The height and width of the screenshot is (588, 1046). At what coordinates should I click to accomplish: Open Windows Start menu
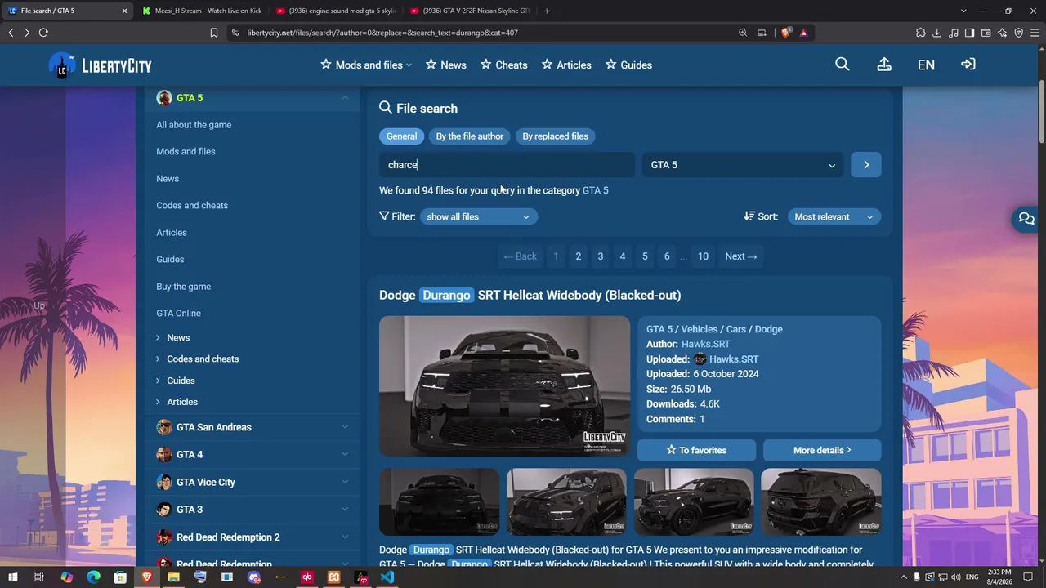tap(12, 577)
